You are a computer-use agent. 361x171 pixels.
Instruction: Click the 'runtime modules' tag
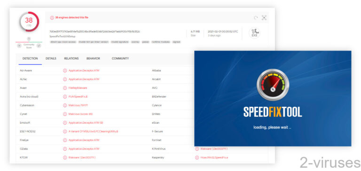coord(161,42)
